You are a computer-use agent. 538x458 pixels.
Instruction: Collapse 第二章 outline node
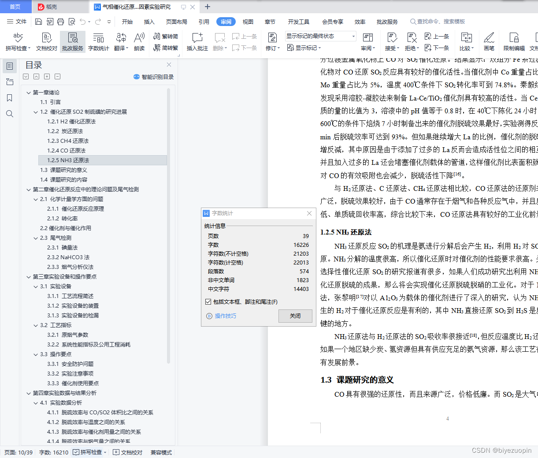[29, 190]
